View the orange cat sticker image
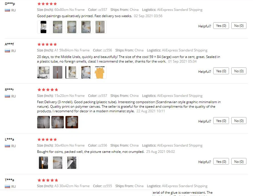This screenshot has width=253, height=196. point(100,72)
